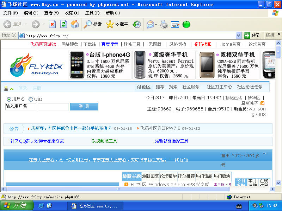Open the 驱动智能选择工具 link
The width and height of the screenshot is (282, 211).
pos(171,141)
